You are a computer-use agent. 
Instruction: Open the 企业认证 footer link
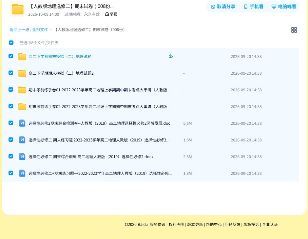pos(270,225)
